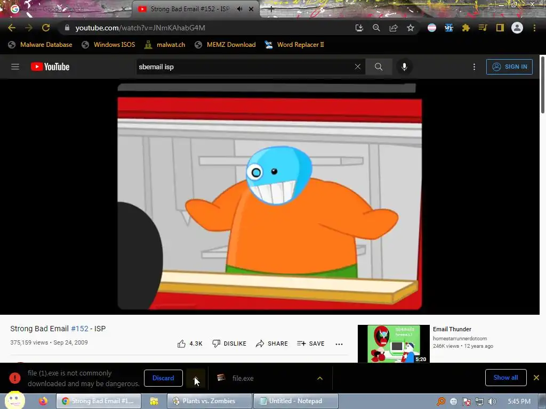Go forward to the next page

[29, 28]
